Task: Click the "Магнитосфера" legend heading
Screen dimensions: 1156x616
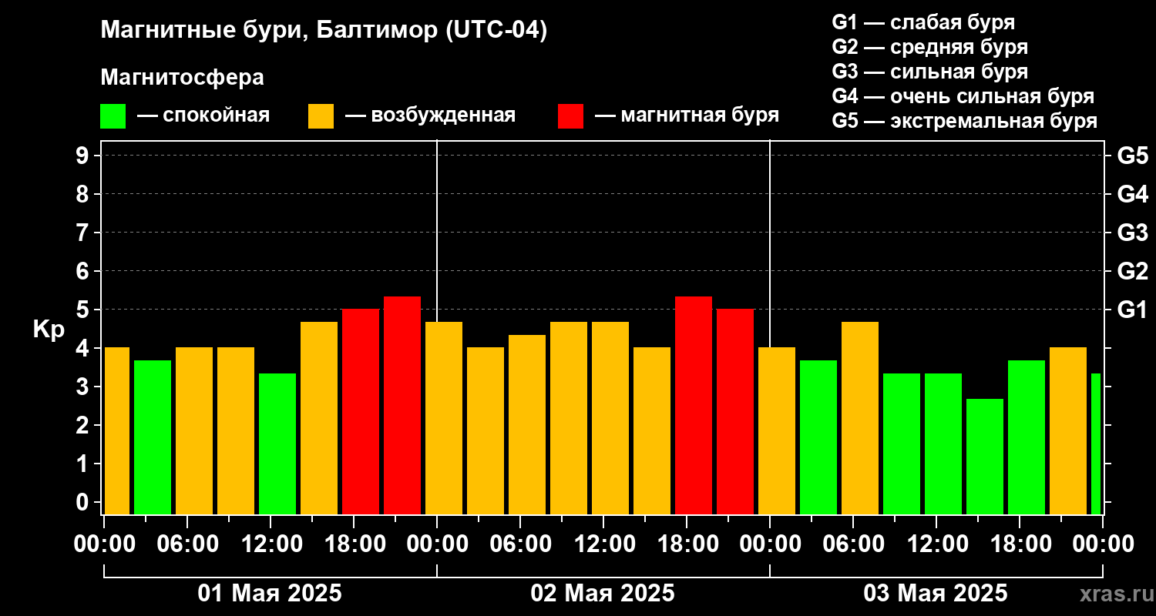Action: [182, 78]
